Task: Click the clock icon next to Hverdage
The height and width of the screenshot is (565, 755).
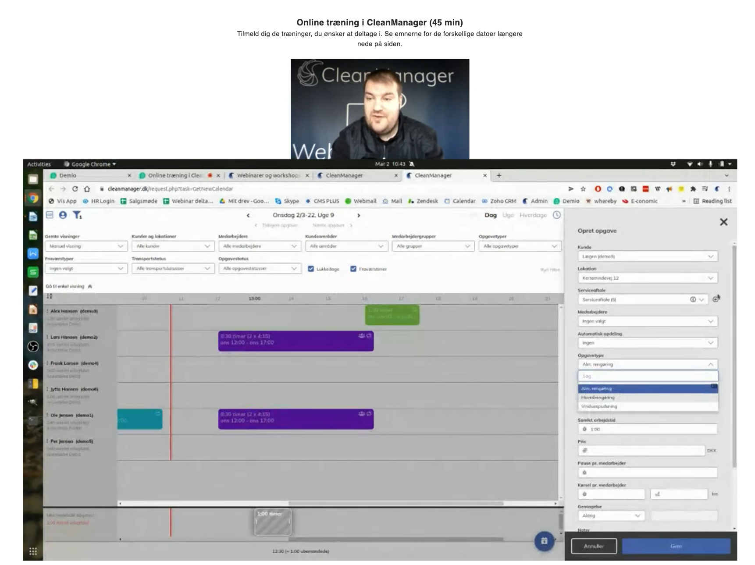Action: click(556, 215)
